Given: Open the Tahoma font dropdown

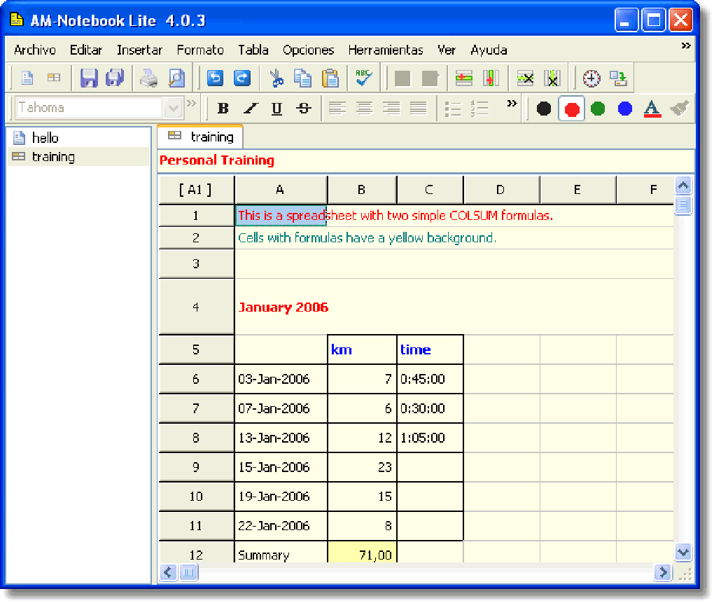Looking at the screenshot, I should 172,108.
